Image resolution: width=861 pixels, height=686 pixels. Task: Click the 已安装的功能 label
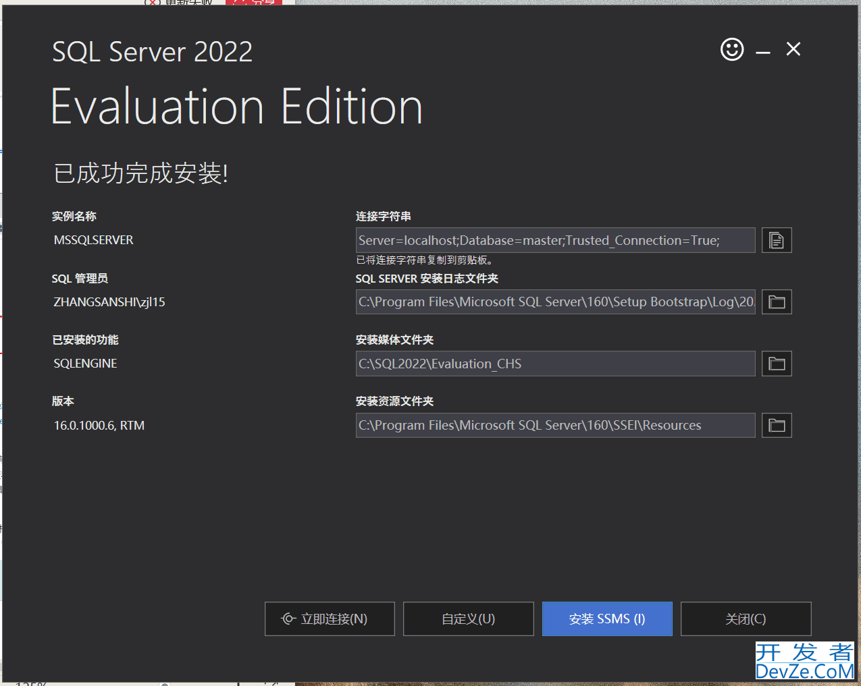(85, 340)
